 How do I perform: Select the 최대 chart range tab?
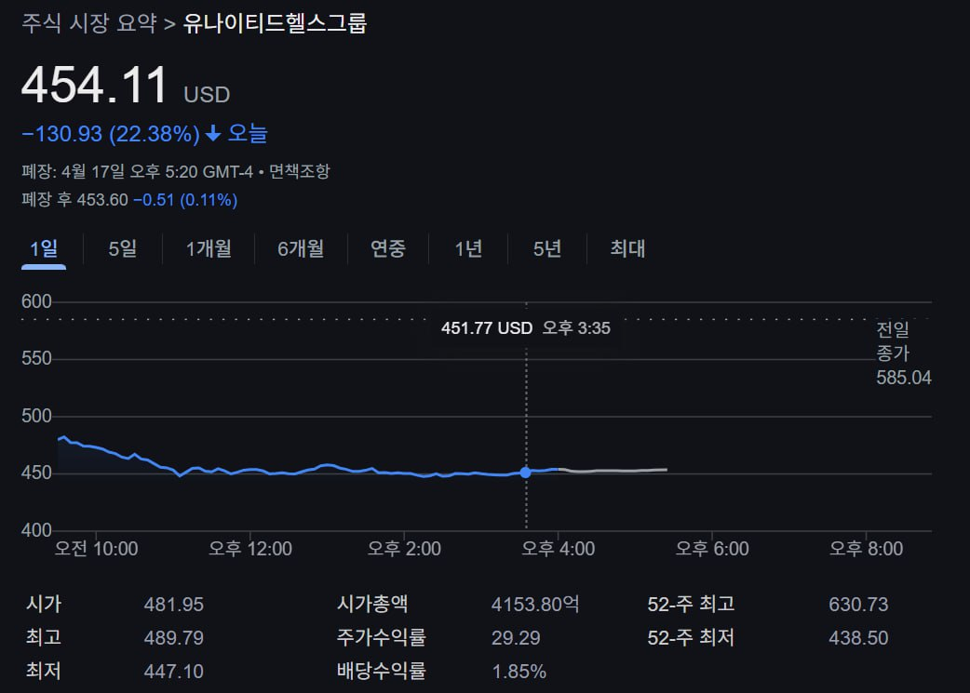click(628, 249)
